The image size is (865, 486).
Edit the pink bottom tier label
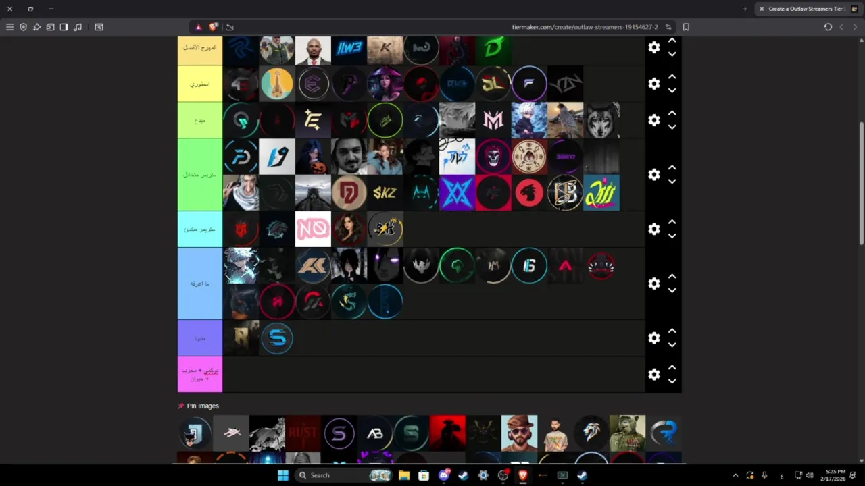click(200, 375)
